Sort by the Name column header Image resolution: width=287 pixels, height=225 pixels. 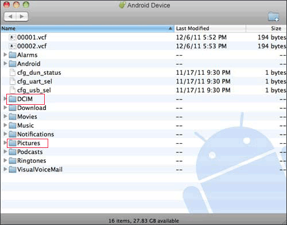(87, 28)
